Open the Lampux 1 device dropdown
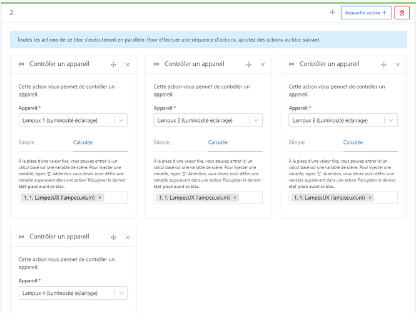The height and width of the screenshot is (313, 416). pyautogui.click(x=120, y=120)
